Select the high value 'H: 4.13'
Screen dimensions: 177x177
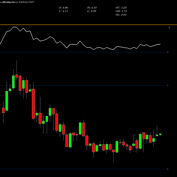tap(92, 8)
